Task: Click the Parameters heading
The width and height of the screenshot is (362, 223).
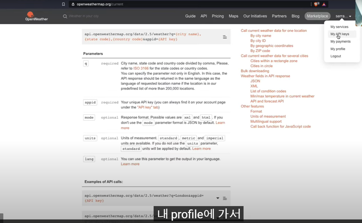Action: coord(93,53)
